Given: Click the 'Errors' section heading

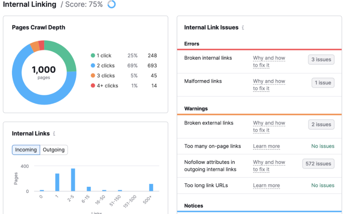Looking at the screenshot, I should pyautogui.click(x=192, y=44).
